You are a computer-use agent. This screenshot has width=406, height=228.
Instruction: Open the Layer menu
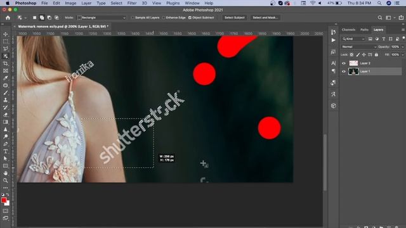pyautogui.click(x=86, y=3)
